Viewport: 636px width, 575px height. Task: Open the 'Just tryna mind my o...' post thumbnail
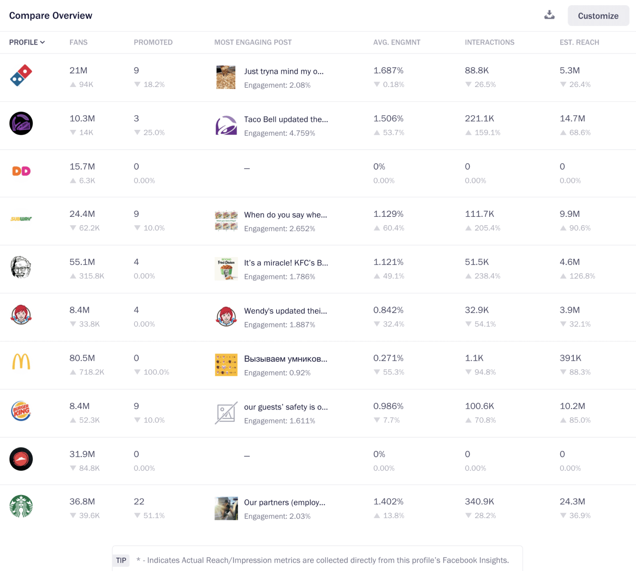click(x=226, y=77)
